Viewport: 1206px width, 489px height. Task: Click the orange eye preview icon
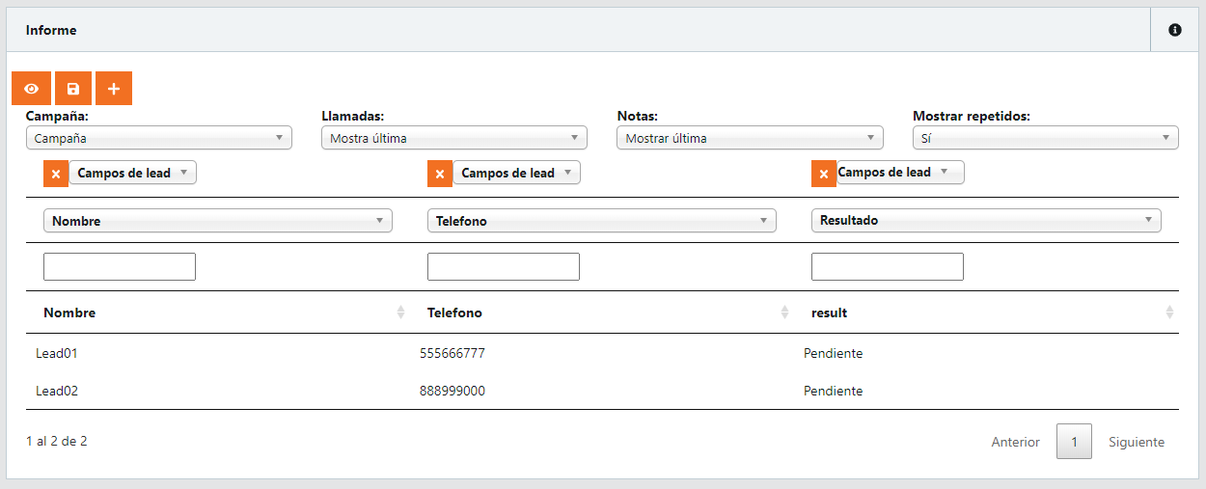point(32,89)
